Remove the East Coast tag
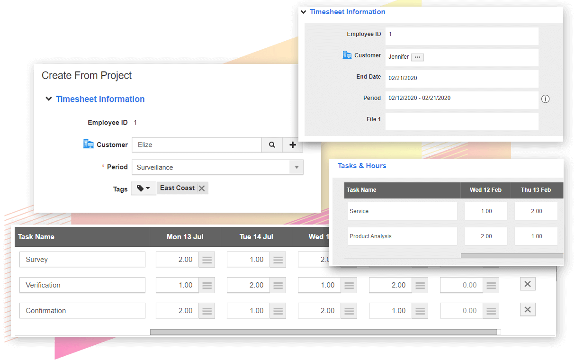The width and height of the screenshot is (575, 360). point(202,189)
